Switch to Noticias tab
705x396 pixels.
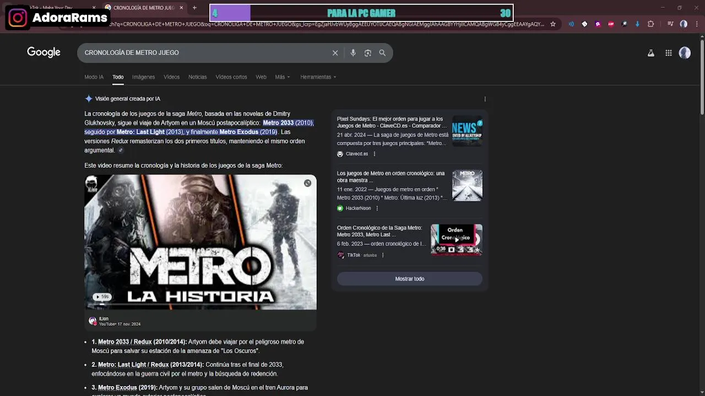(x=197, y=77)
